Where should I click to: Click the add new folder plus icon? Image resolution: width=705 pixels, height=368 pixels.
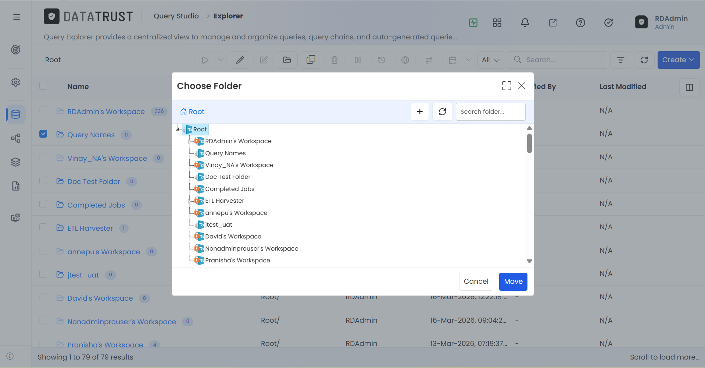coord(420,112)
